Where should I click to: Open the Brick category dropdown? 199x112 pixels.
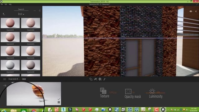21,14
